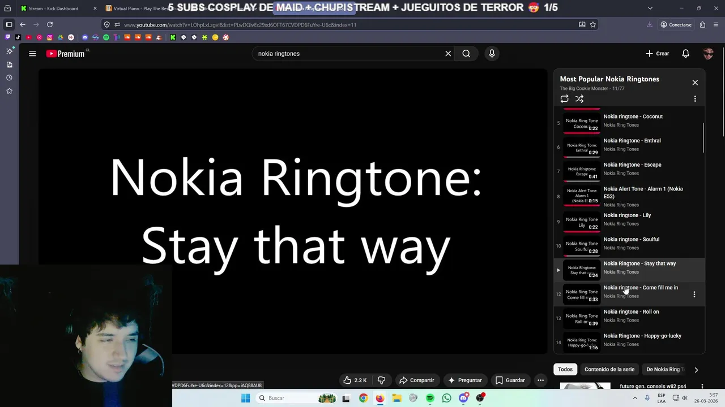Start voice search with the microphone
The height and width of the screenshot is (407, 725).
pyautogui.click(x=492, y=54)
